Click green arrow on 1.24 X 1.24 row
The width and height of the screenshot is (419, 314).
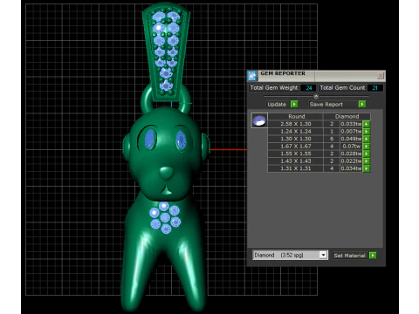367,132
